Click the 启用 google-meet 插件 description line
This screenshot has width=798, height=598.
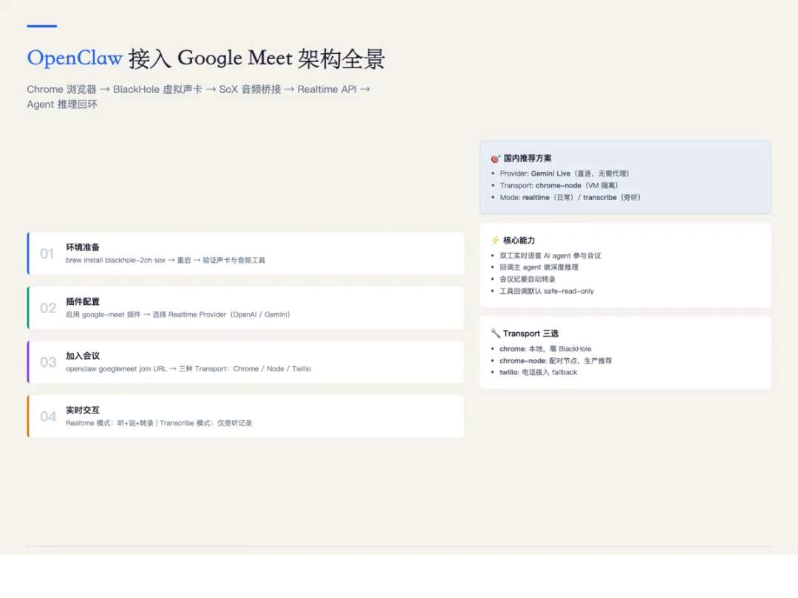[x=178, y=315]
